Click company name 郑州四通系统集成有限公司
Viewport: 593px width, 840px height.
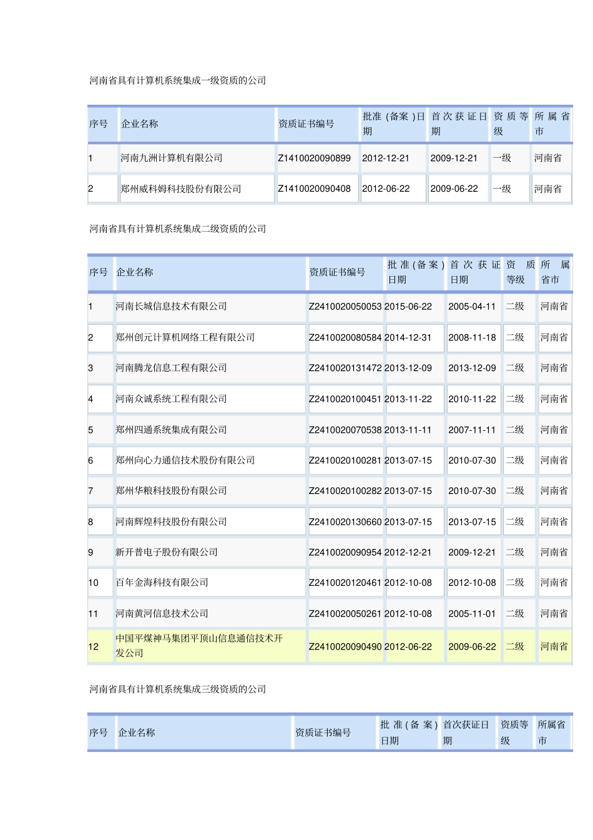(x=171, y=430)
